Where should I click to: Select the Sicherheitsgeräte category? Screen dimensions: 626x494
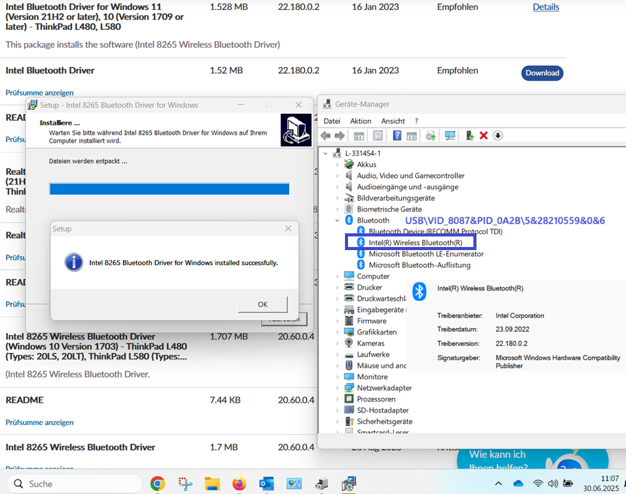click(385, 421)
